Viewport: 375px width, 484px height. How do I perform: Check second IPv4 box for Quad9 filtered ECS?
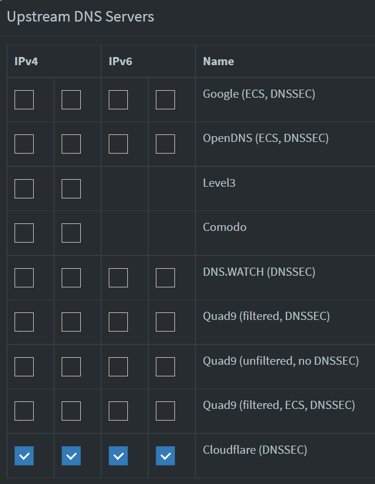tap(71, 411)
